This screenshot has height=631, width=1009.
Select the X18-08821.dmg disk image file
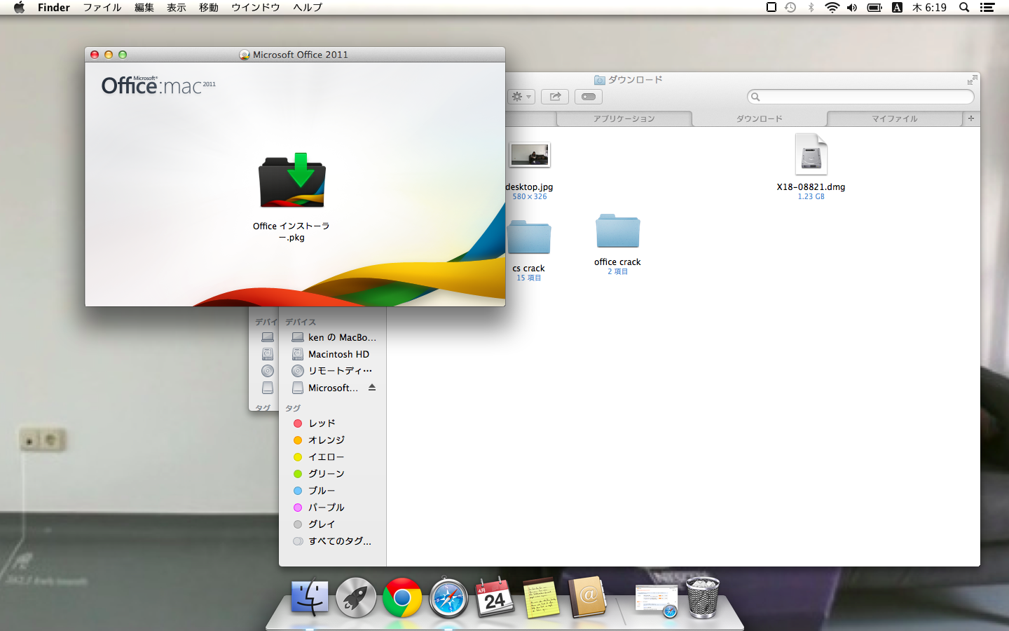pyautogui.click(x=811, y=154)
